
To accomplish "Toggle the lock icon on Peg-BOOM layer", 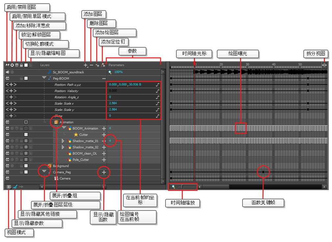I will (21, 79).
